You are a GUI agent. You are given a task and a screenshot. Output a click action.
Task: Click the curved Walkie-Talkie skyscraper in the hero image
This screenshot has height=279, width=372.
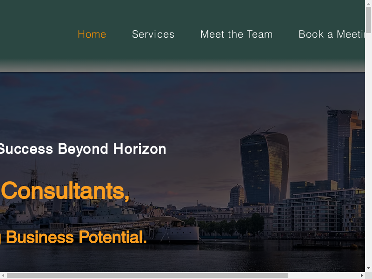click(x=265, y=167)
